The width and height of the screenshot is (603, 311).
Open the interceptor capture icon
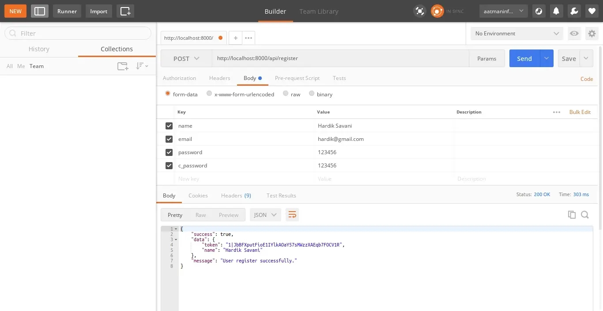(x=419, y=11)
